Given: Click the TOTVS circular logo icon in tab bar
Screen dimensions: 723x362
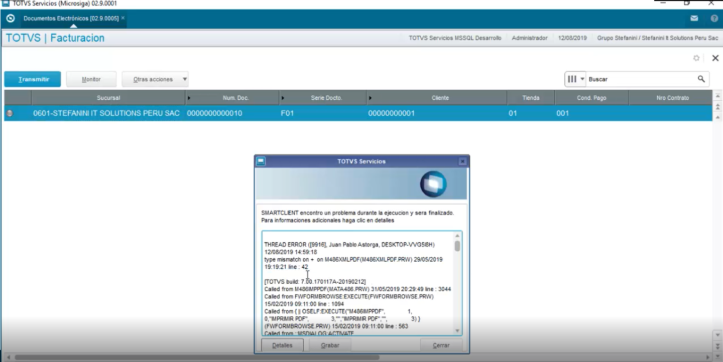Looking at the screenshot, I should [x=10, y=18].
